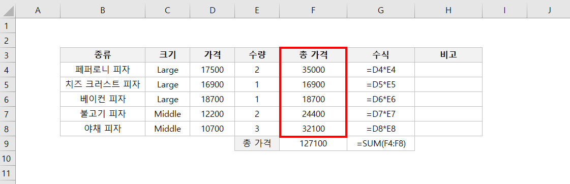The width and height of the screenshot is (570, 184).
Task: Select the 야채 피자 cell
Action: (x=103, y=129)
